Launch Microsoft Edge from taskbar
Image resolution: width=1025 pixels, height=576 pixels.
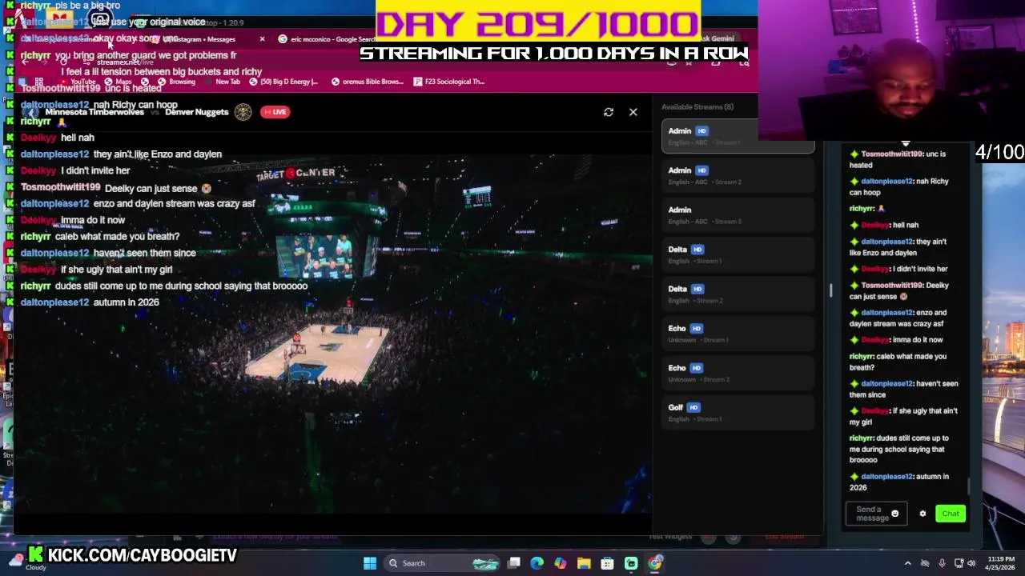[537, 563]
